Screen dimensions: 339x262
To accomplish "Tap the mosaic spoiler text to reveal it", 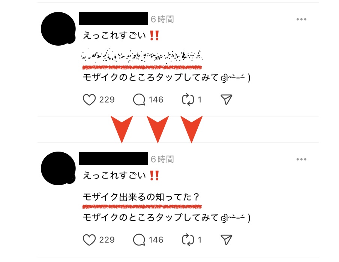I will (142, 56).
